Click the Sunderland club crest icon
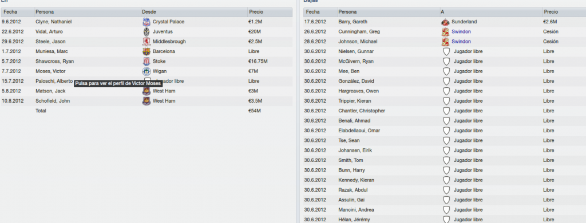 click(x=445, y=22)
